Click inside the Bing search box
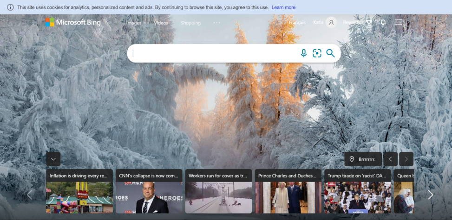The width and height of the screenshot is (452, 220). pos(214,53)
